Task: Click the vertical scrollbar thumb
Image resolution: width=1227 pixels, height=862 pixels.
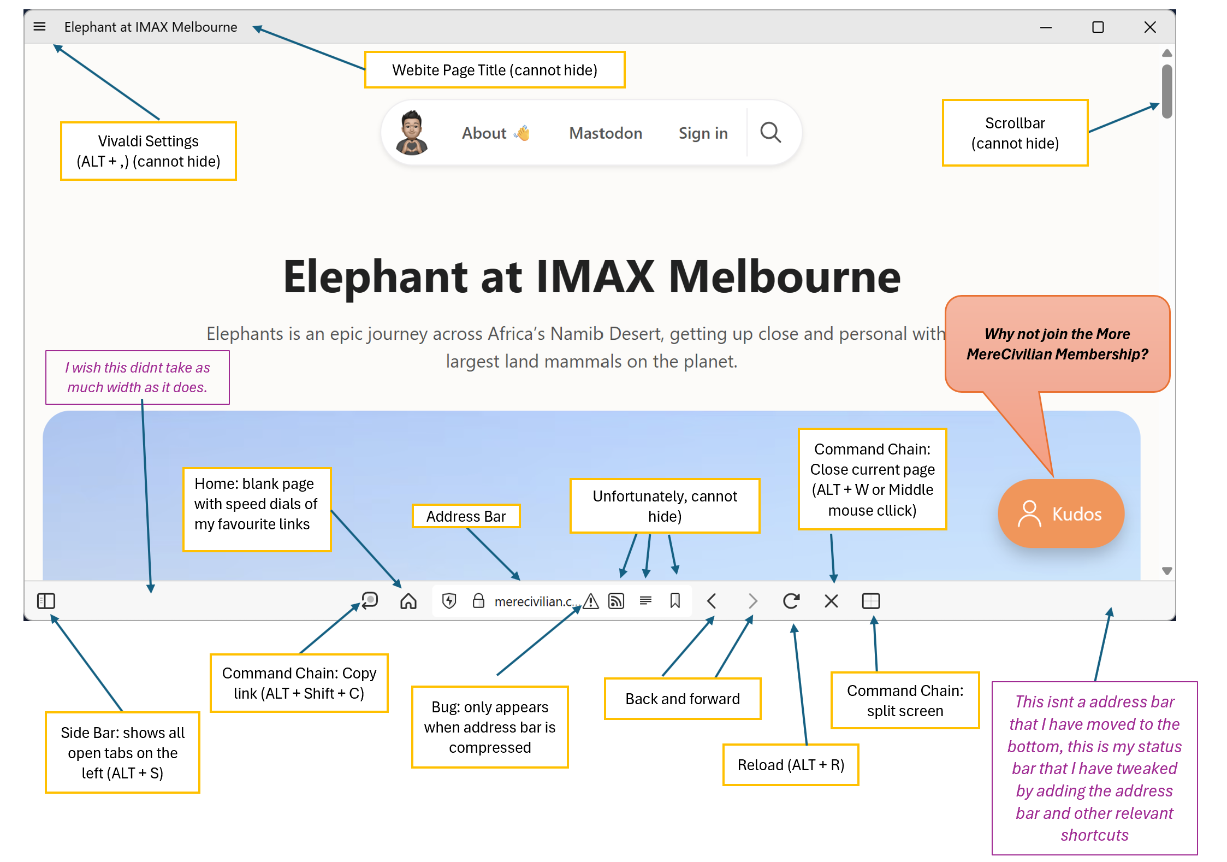Action: point(1167,91)
